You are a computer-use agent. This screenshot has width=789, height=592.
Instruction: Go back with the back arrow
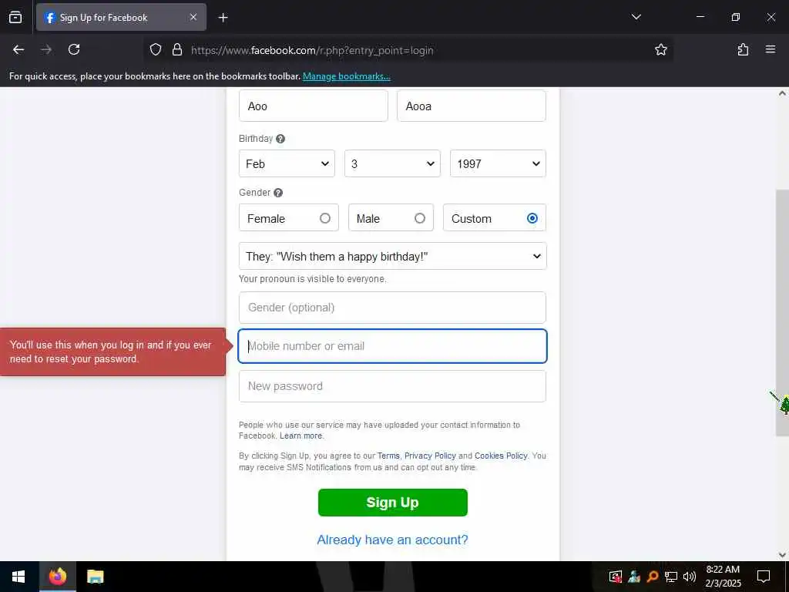(18, 49)
